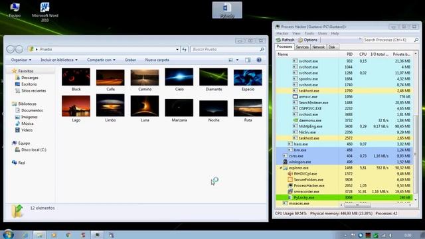Select the PyLocky file on the desktop

tap(227, 10)
